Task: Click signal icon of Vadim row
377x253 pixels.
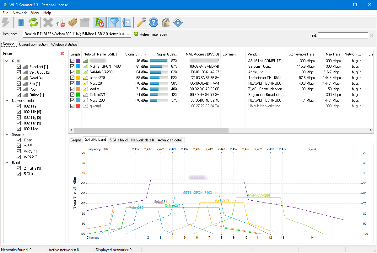Action: tap(85, 89)
